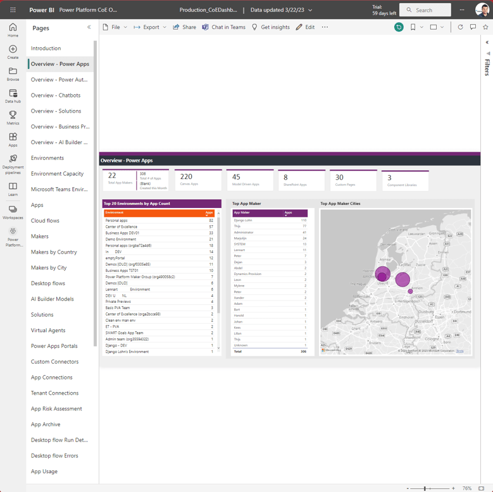Select the Environment Capacity page
Viewport: 493px width, 492px height.
(57, 173)
